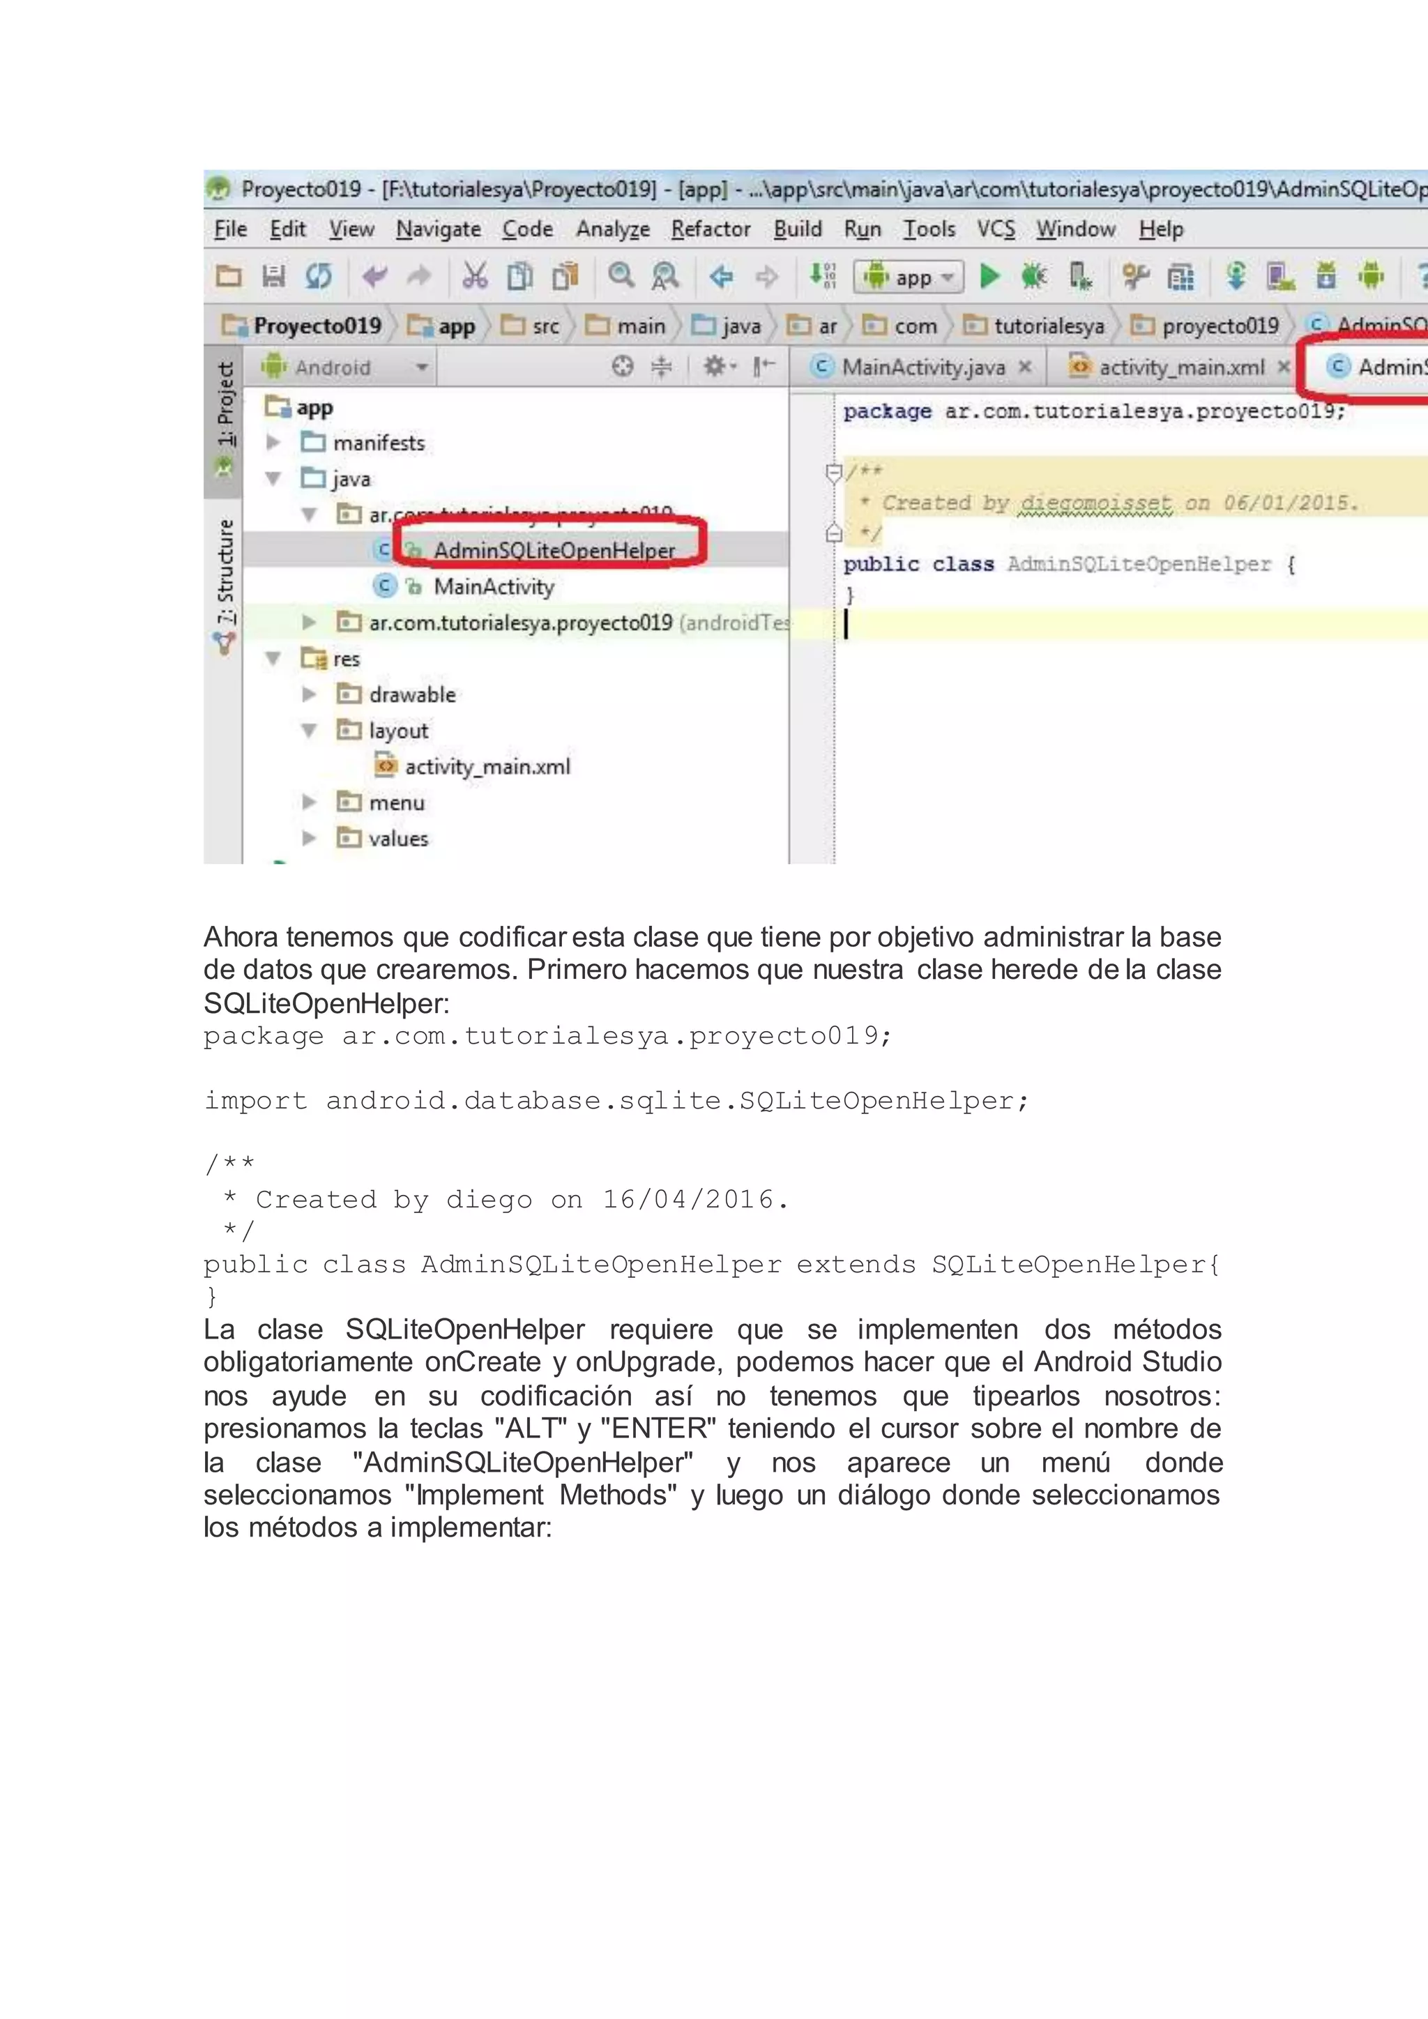
Task: Open the Navigate menu
Action: point(438,229)
